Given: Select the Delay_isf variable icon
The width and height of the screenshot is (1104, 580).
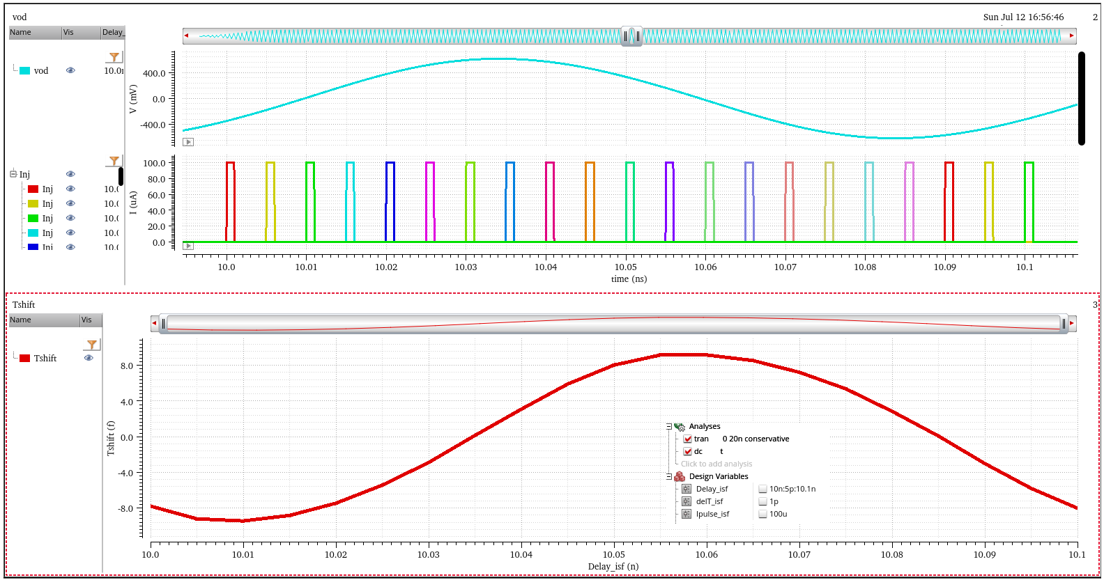Looking at the screenshot, I should [x=687, y=489].
